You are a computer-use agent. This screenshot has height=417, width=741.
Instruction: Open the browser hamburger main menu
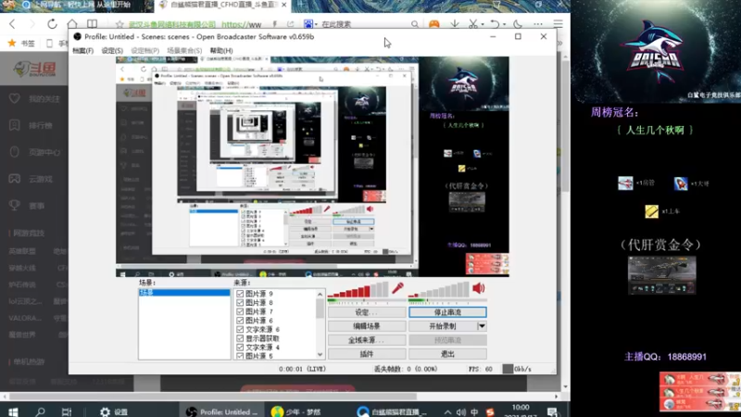coord(559,24)
